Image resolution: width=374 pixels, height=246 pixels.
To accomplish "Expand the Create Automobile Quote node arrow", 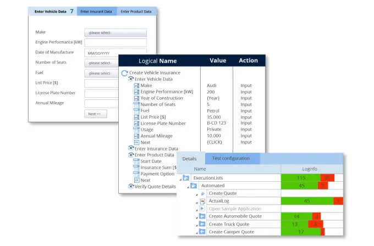I will click(196, 217).
